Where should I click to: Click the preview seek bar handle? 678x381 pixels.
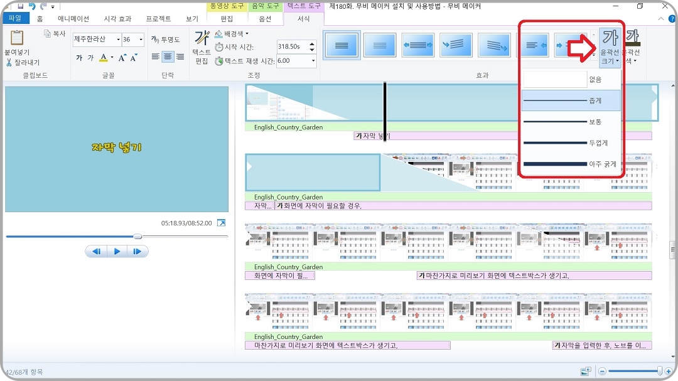click(x=137, y=236)
